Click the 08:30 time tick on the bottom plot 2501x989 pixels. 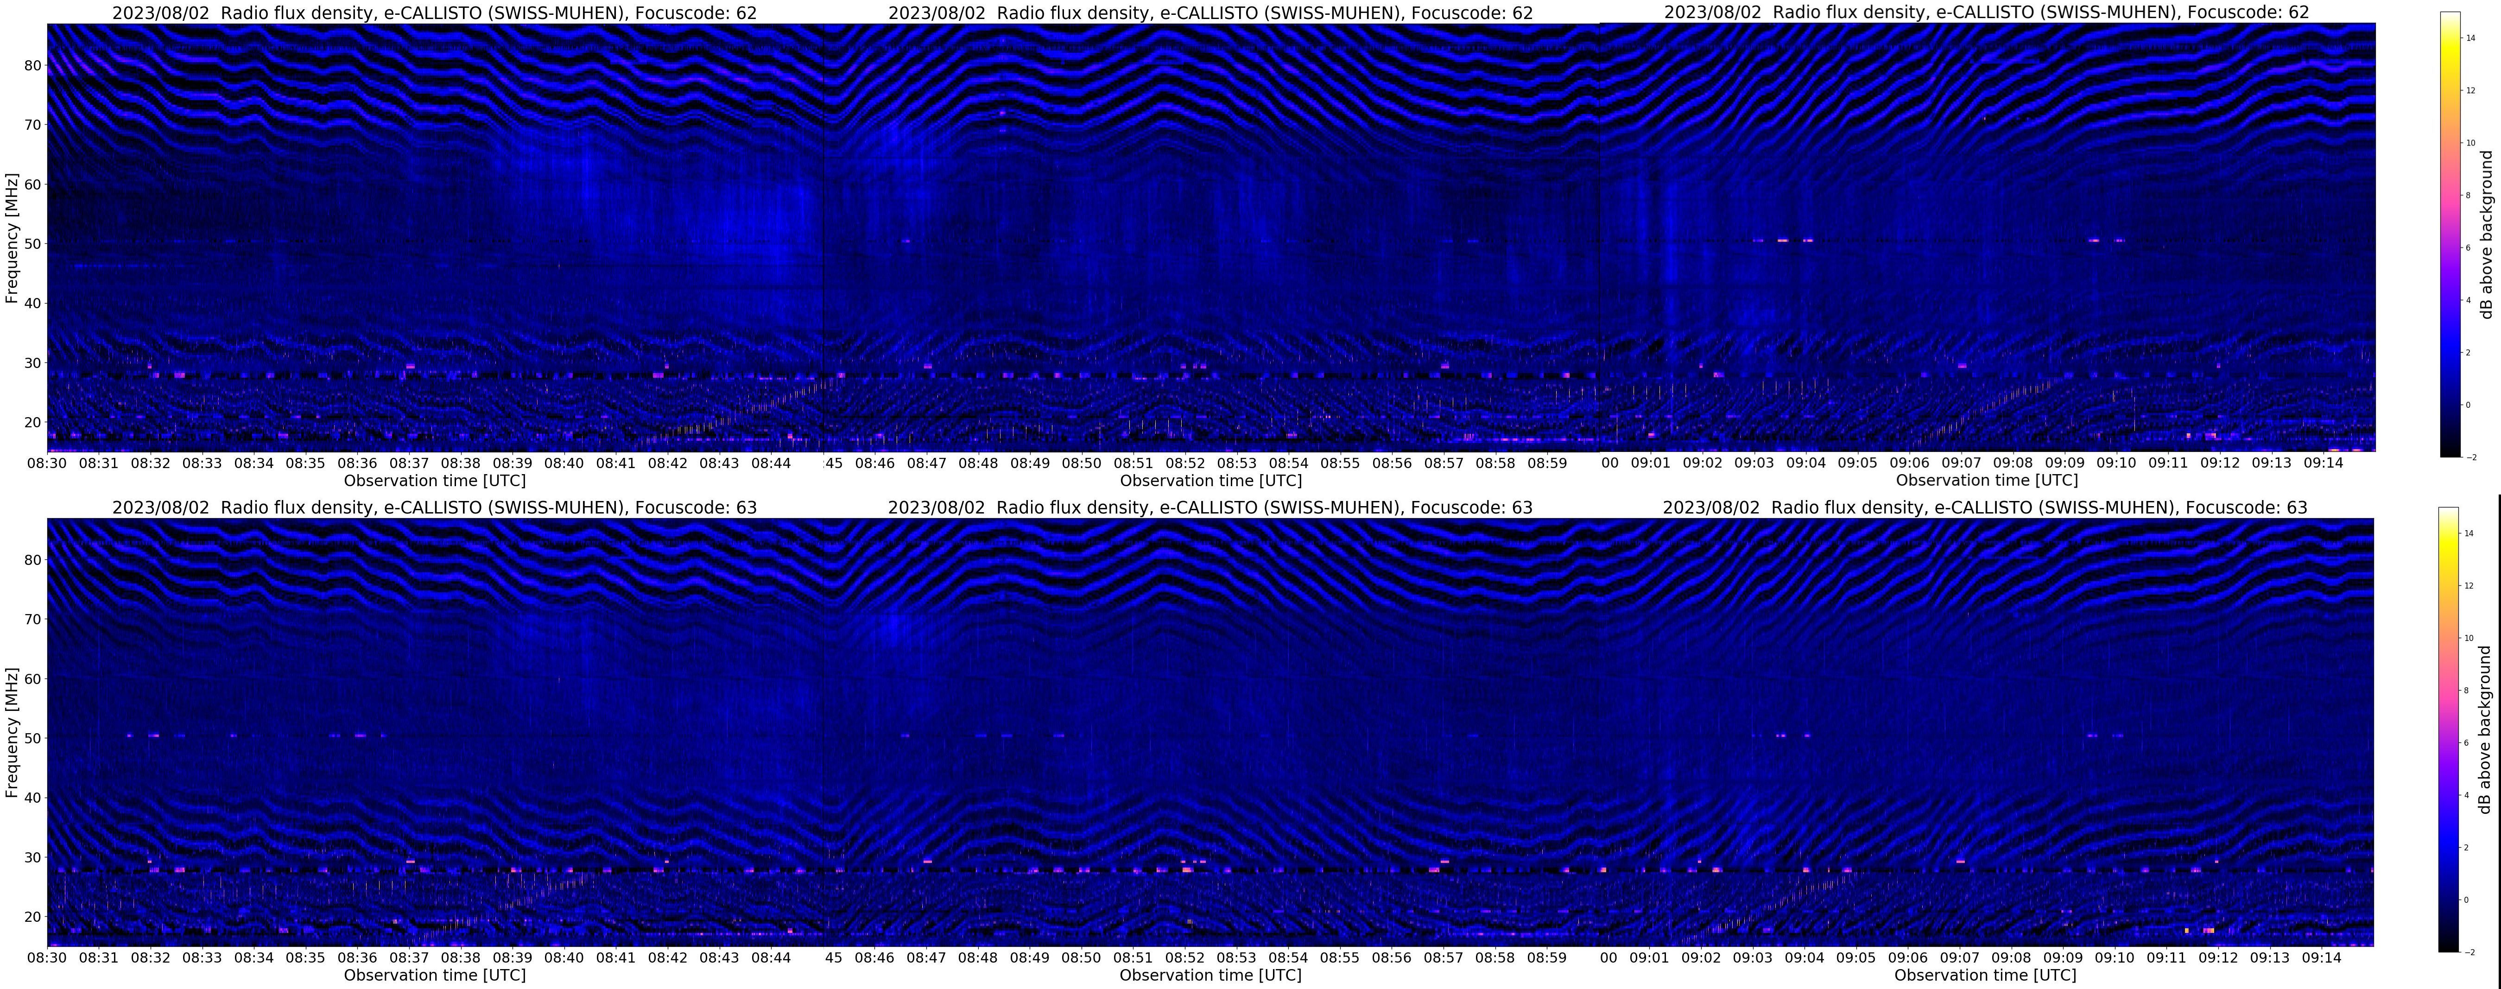(47, 958)
